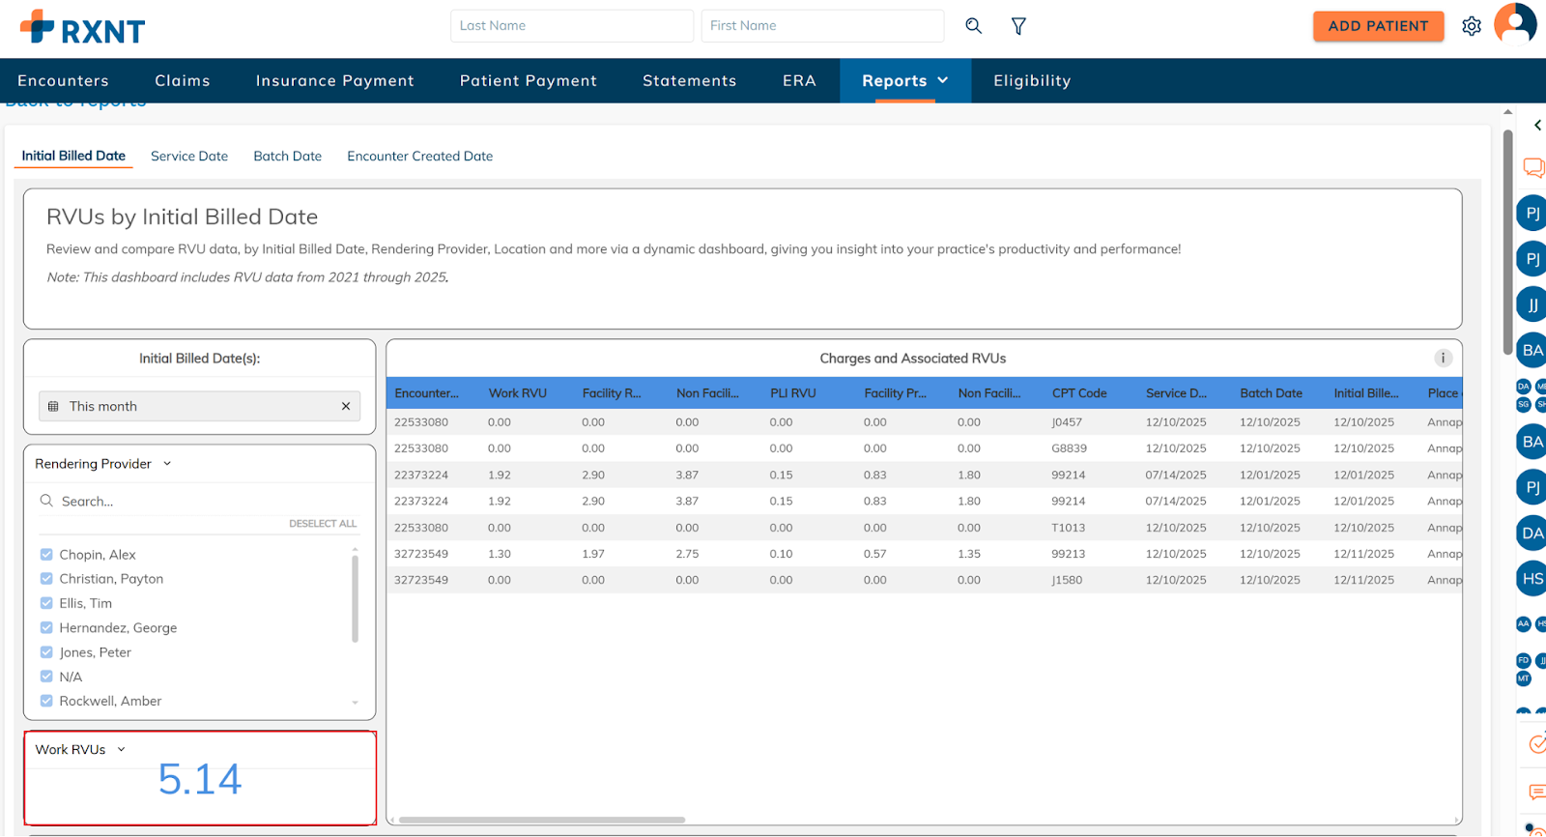The image size is (1546, 837).
Task: Click the table horizontal scrollbar
Action: (x=541, y=820)
